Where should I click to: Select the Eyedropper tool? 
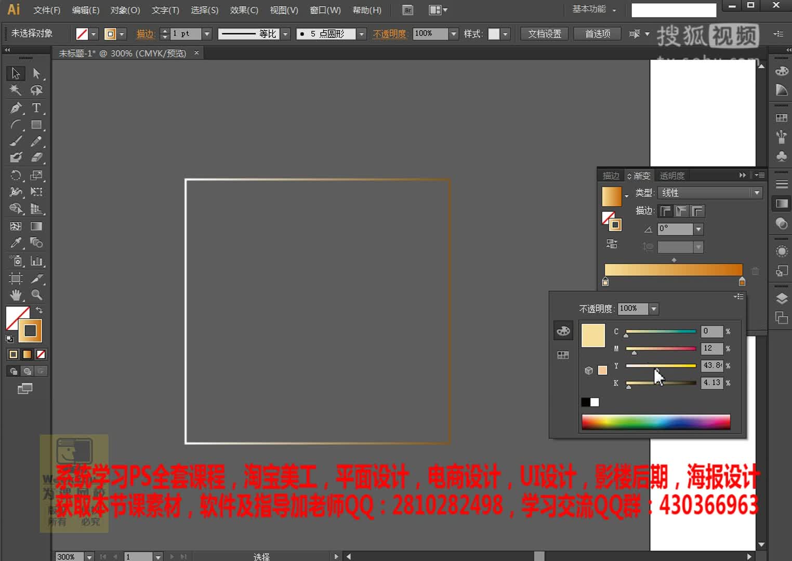pos(16,243)
